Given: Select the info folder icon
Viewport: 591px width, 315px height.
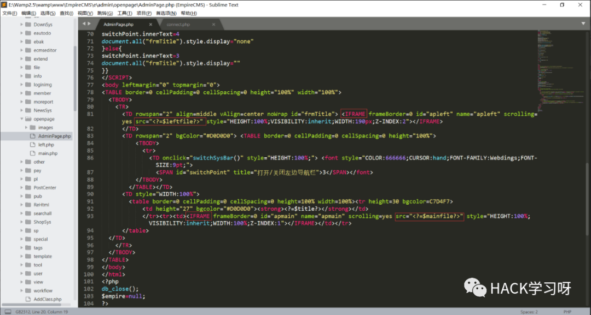Looking at the screenshot, I should (28, 76).
